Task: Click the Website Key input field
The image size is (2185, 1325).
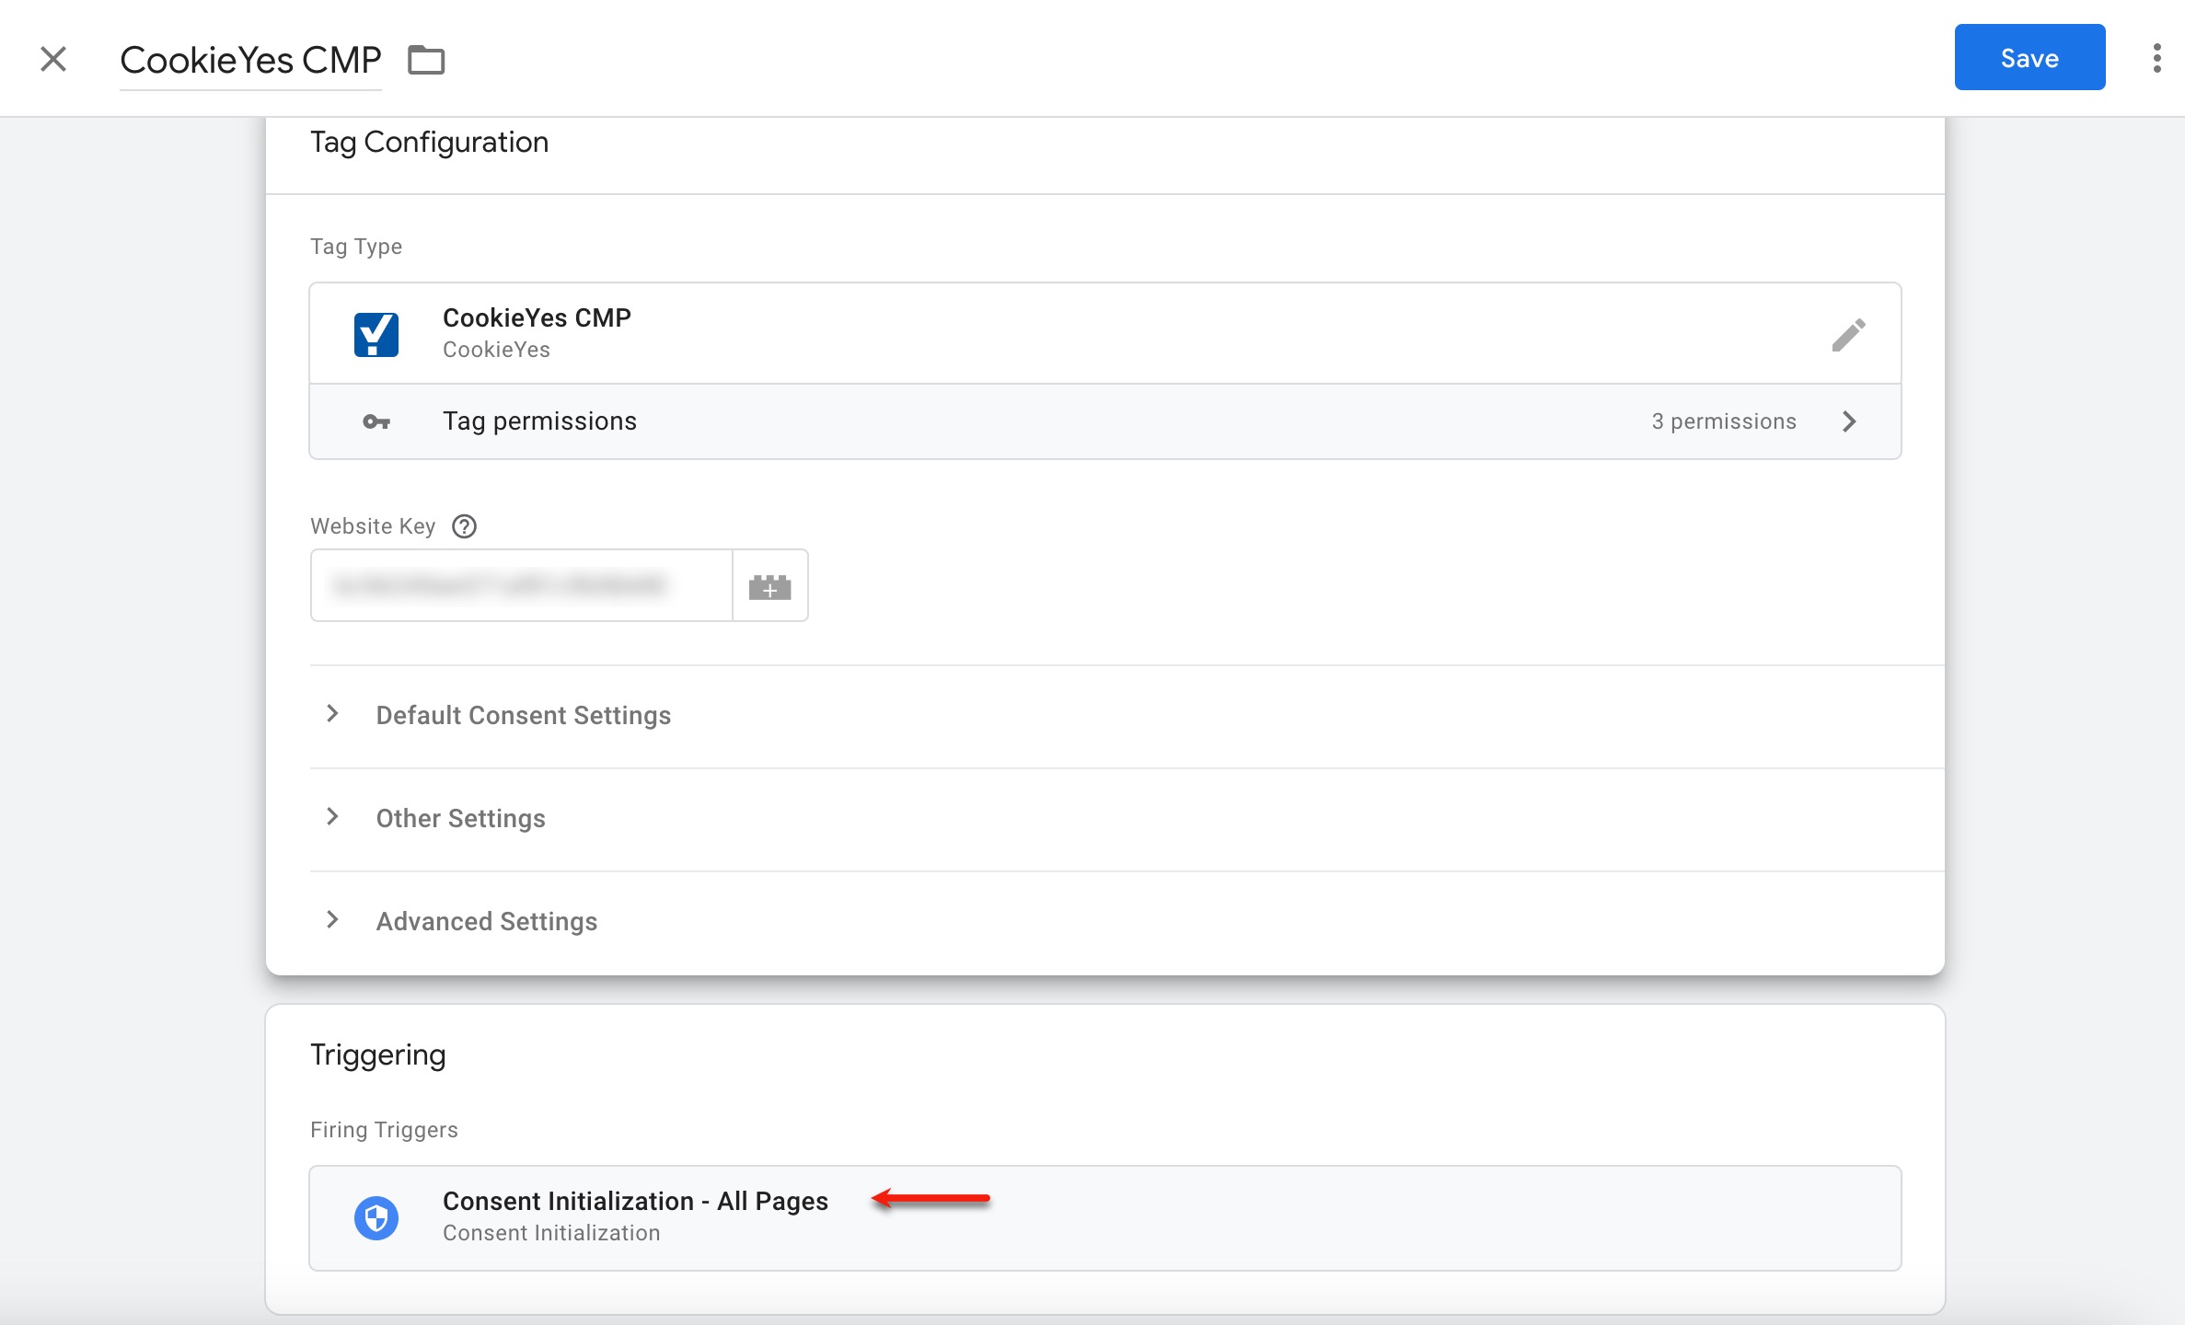Action: click(522, 585)
